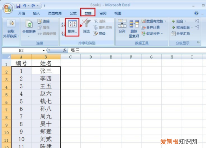Screen dimensions: 206x148
Task: Click 合并计算 consolidate
Action: pyautogui.click(x=150, y=27)
